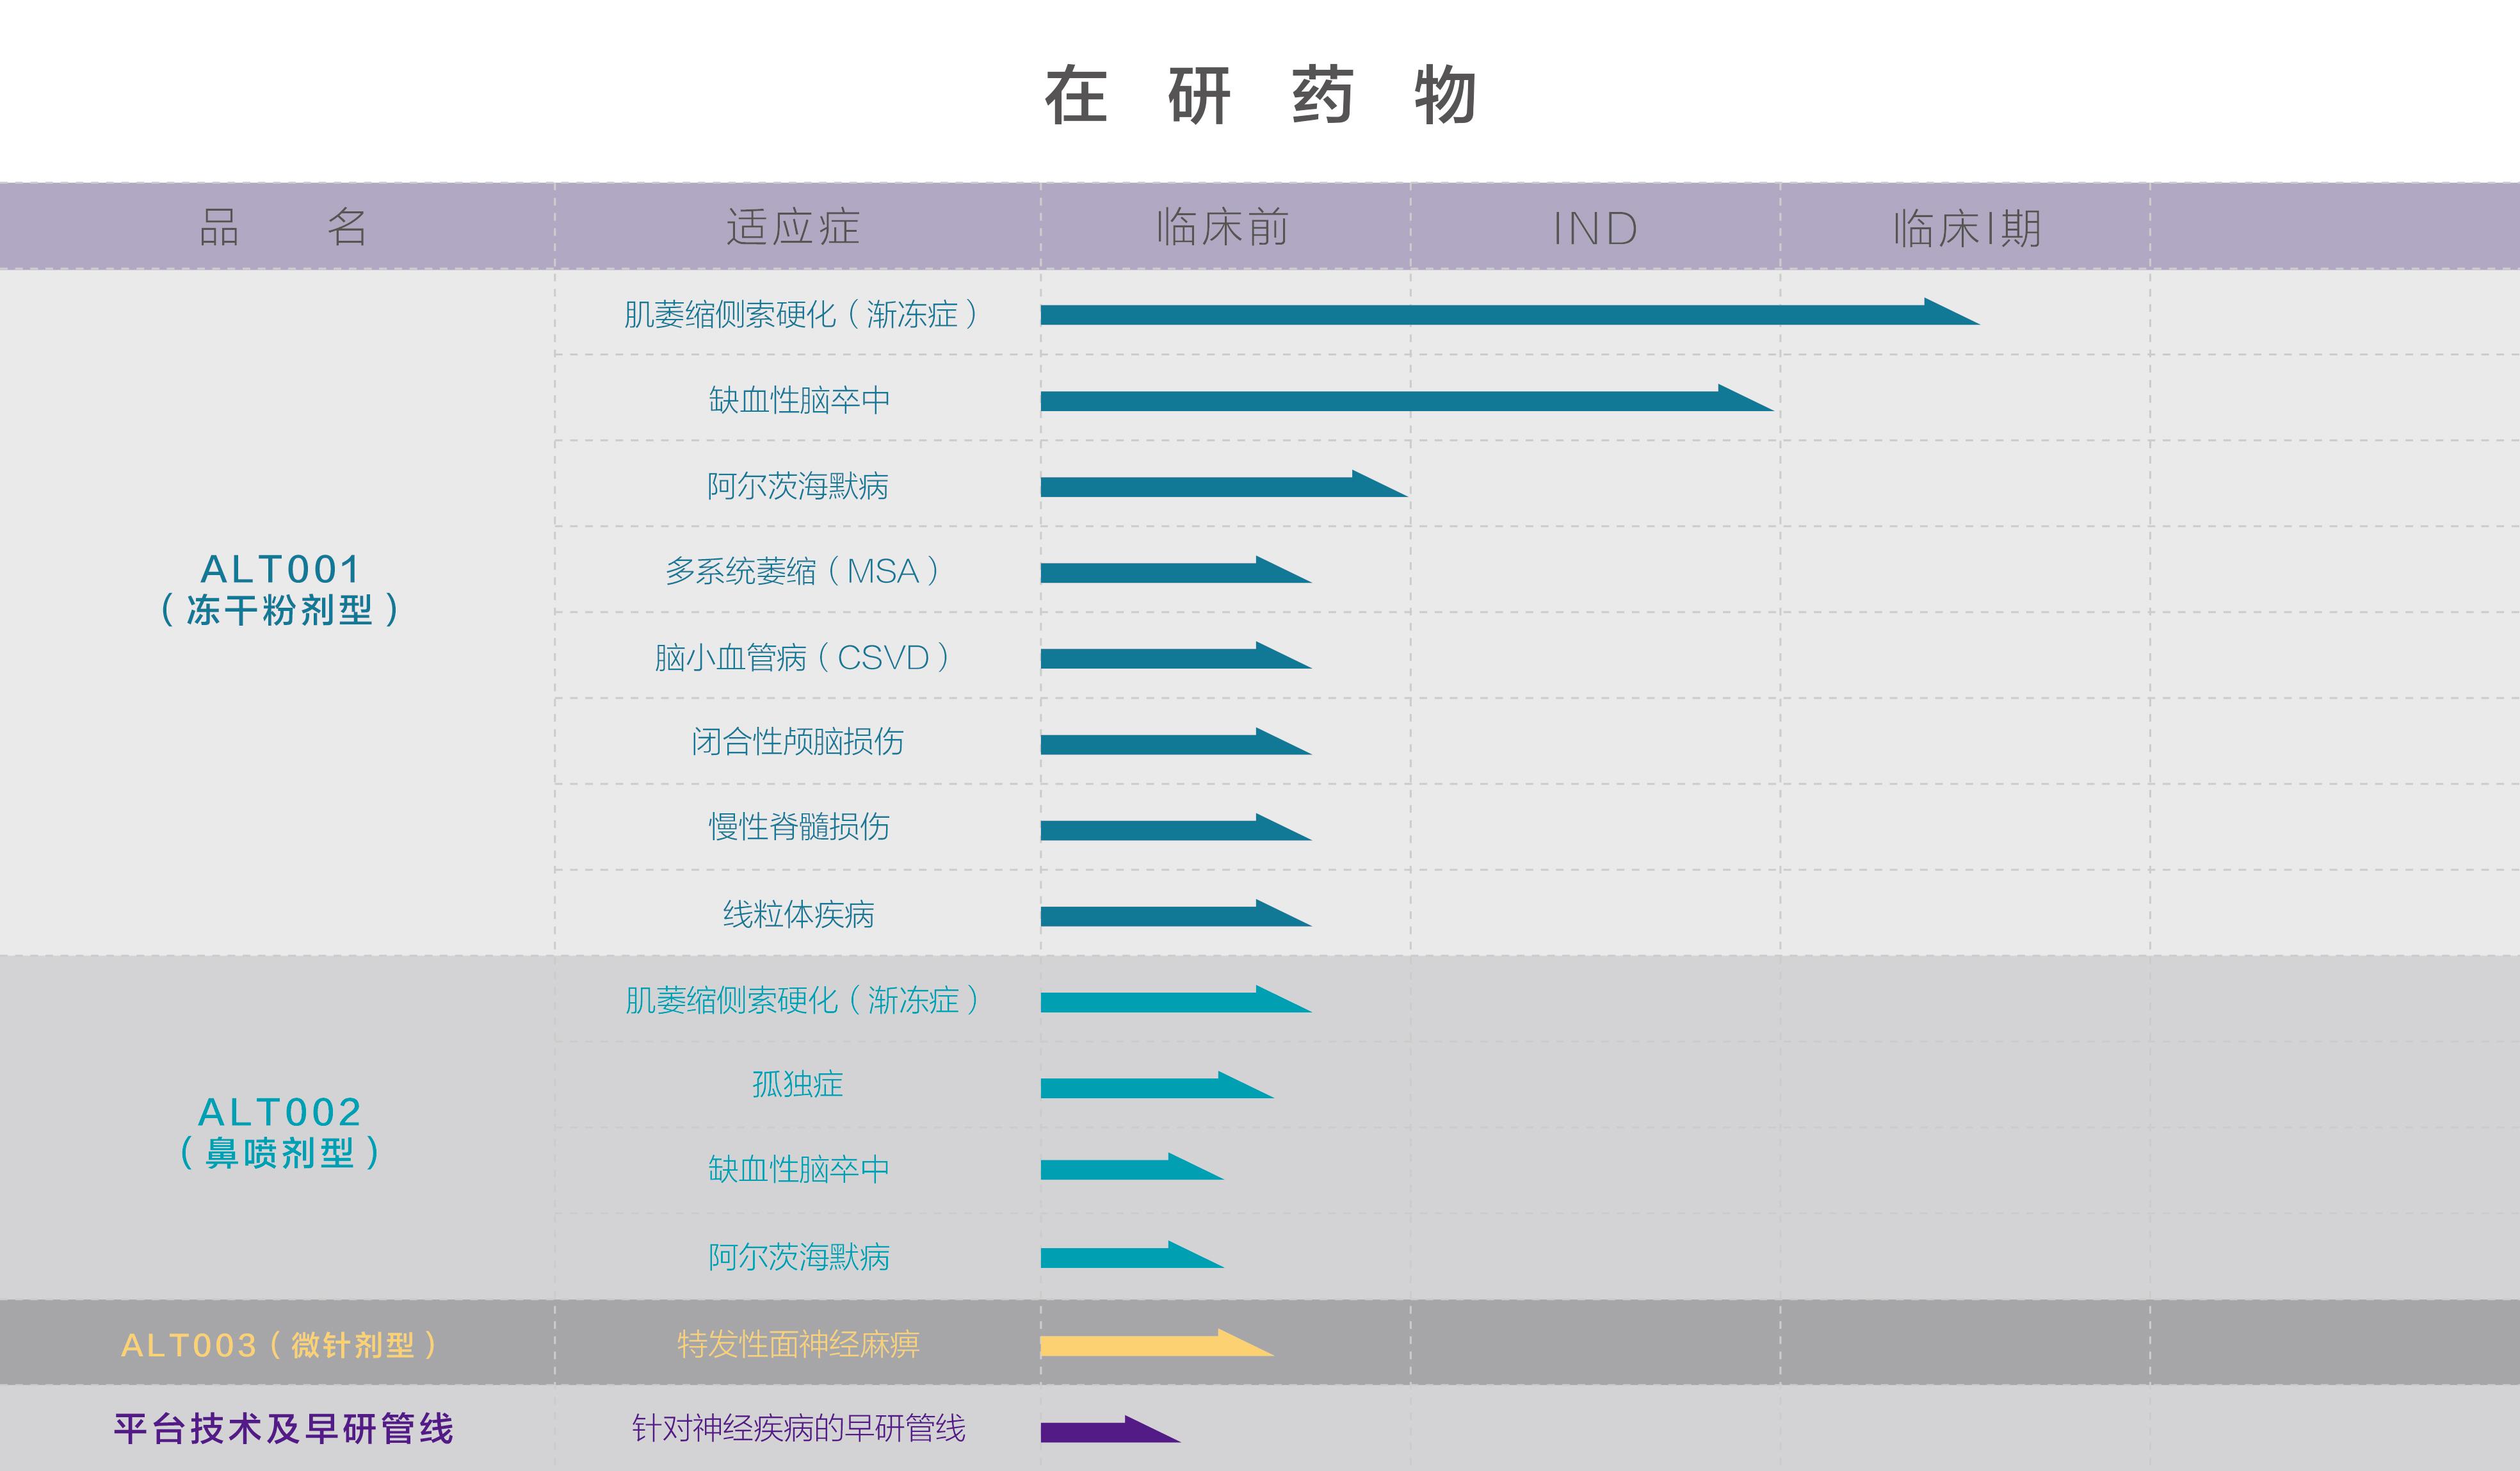Click the 临床前 column header
The height and width of the screenshot is (1471, 2520).
pos(1222,228)
